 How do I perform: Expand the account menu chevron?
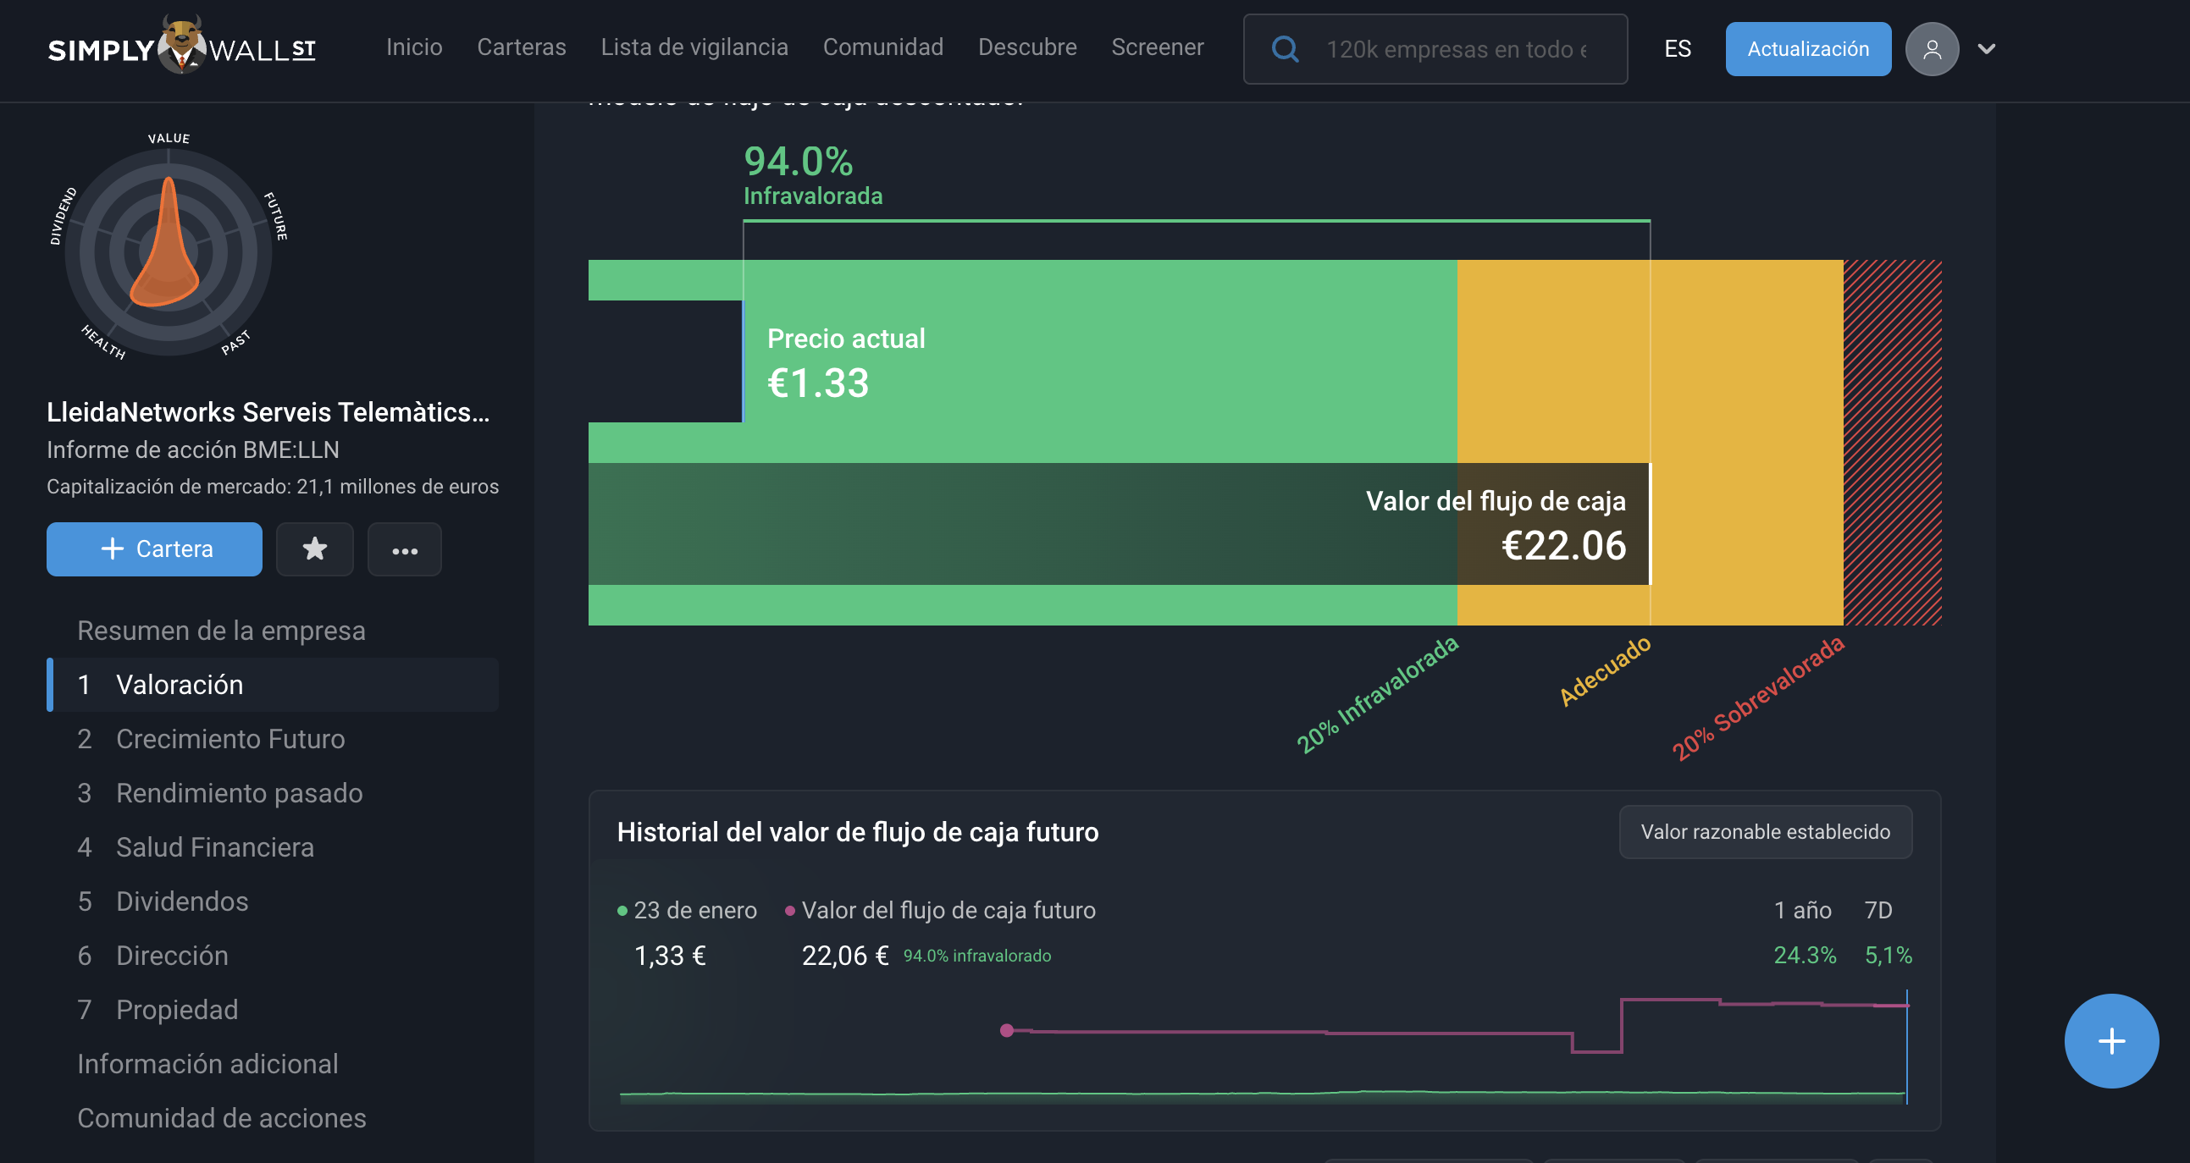click(x=1987, y=49)
